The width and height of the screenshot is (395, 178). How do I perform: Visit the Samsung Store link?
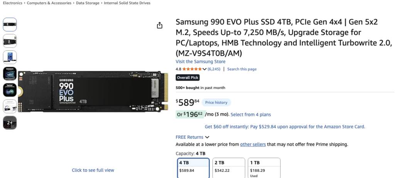(x=201, y=62)
